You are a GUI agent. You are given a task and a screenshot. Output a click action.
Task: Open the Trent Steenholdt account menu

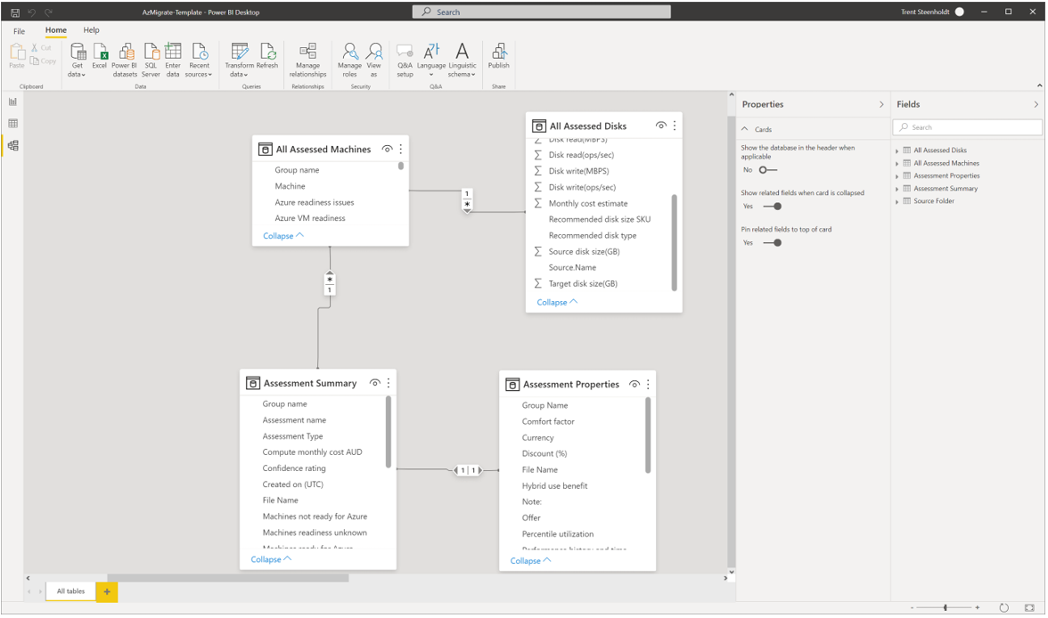click(x=932, y=12)
